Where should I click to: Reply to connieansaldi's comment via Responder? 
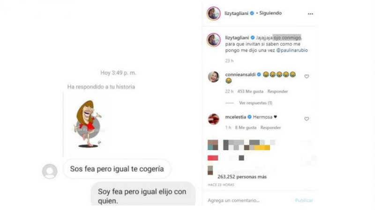click(277, 91)
